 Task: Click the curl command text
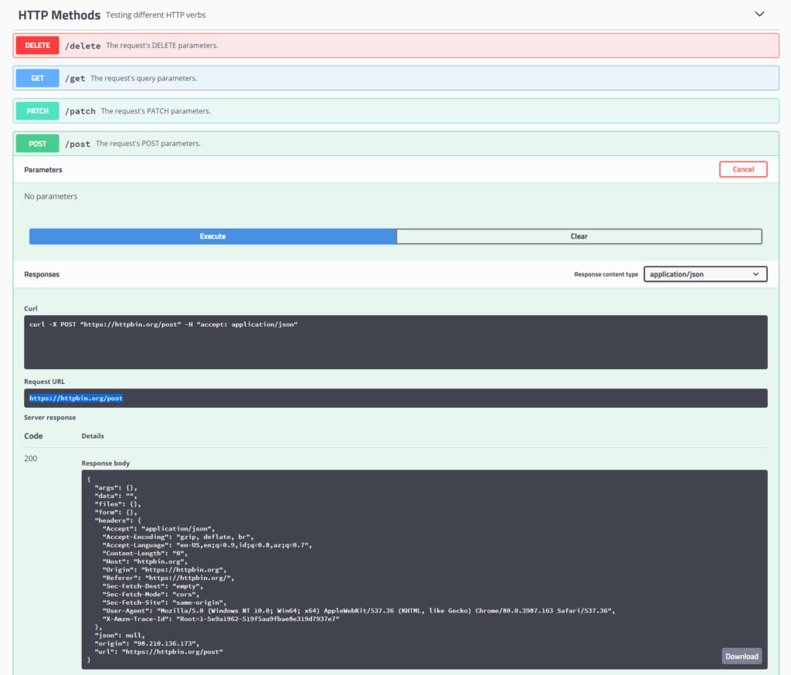(x=164, y=324)
